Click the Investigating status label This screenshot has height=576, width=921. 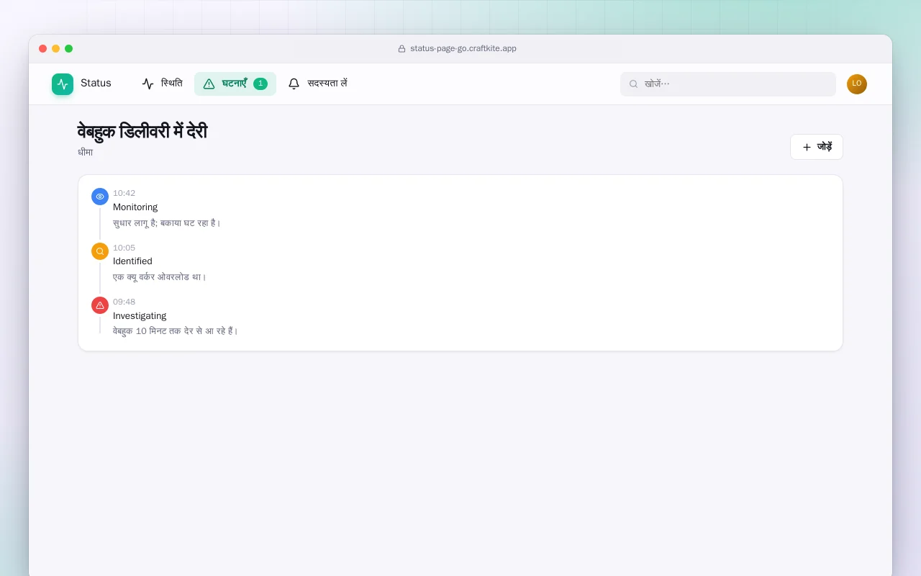(x=140, y=316)
